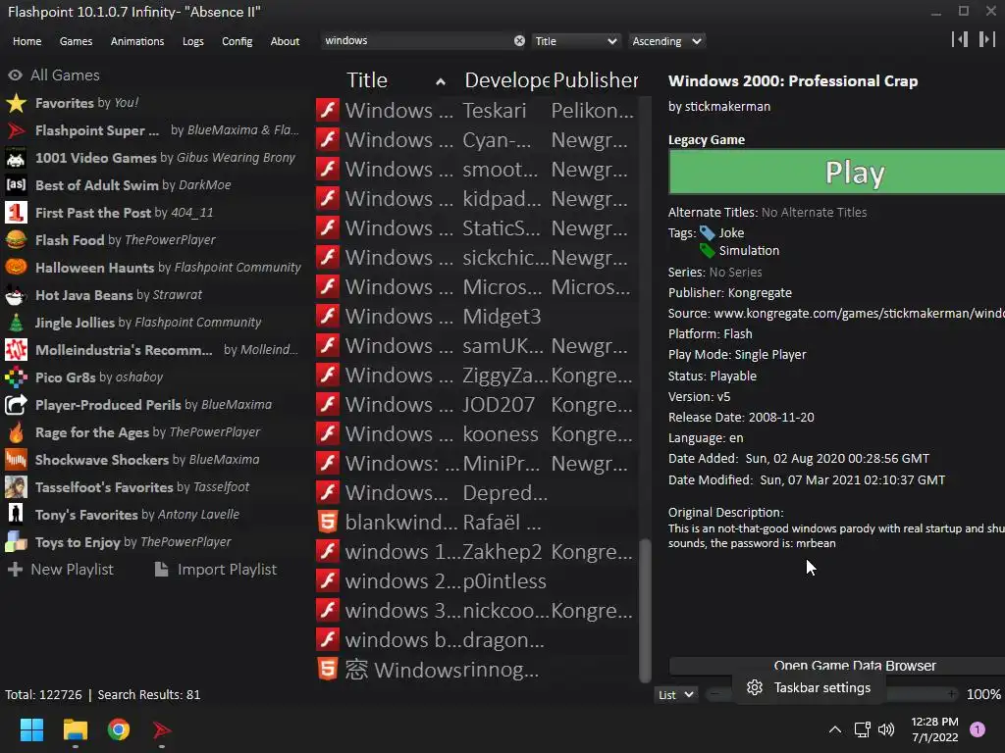Open the About tab
This screenshot has width=1005, height=753.
(x=285, y=41)
